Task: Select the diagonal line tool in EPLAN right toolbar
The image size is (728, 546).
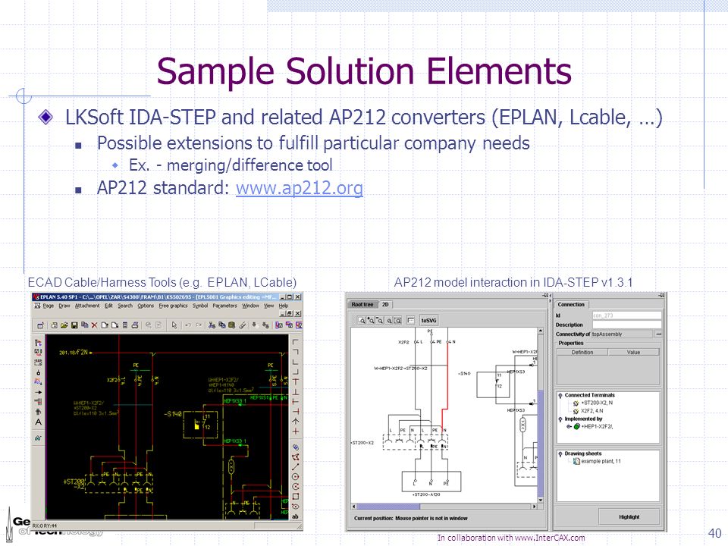Action: pos(295,466)
